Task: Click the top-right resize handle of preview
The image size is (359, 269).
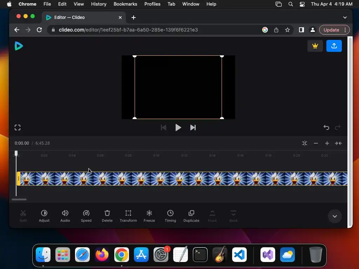Action: coord(222,56)
